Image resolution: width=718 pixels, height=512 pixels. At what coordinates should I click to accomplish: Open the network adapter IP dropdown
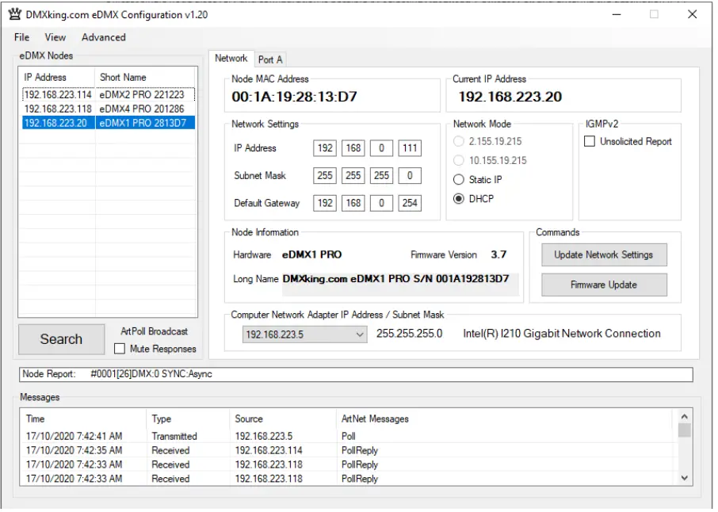click(304, 334)
